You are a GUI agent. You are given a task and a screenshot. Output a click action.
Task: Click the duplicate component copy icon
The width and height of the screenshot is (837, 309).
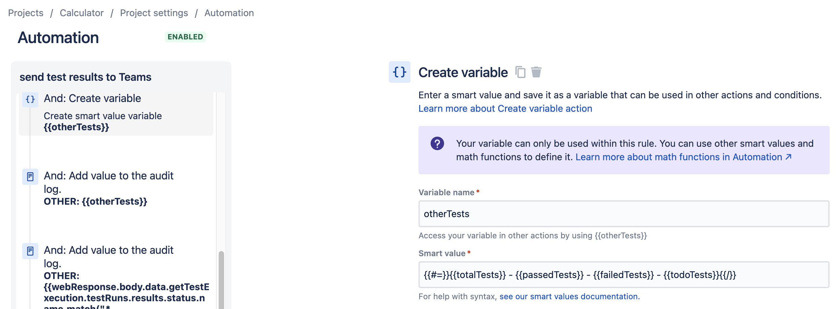tap(520, 72)
